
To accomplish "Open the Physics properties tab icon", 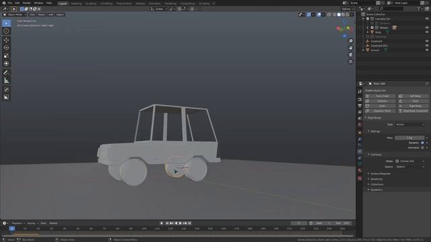I will (360, 151).
